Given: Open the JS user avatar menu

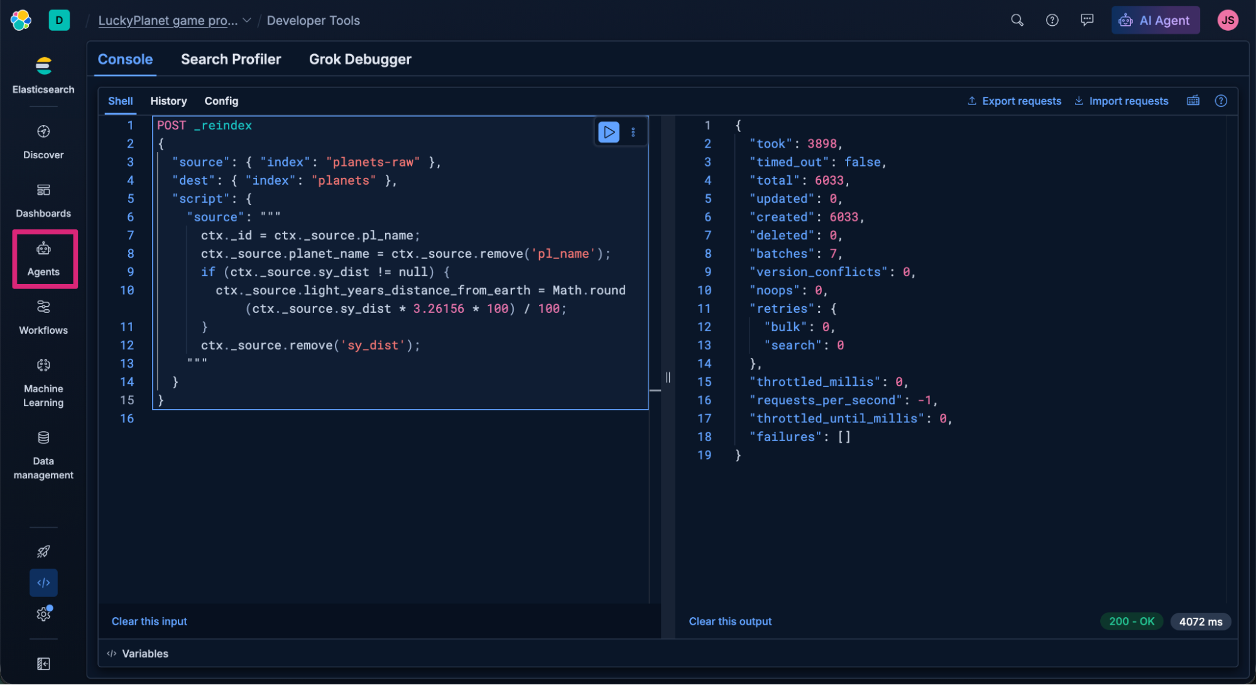Looking at the screenshot, I should pyautogui.click(x=1227, y=20).
